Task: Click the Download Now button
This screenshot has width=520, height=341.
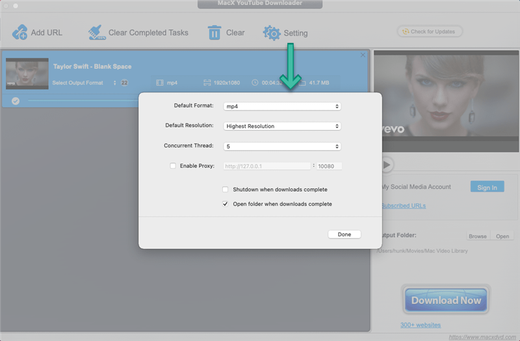Action: (446, 300)
